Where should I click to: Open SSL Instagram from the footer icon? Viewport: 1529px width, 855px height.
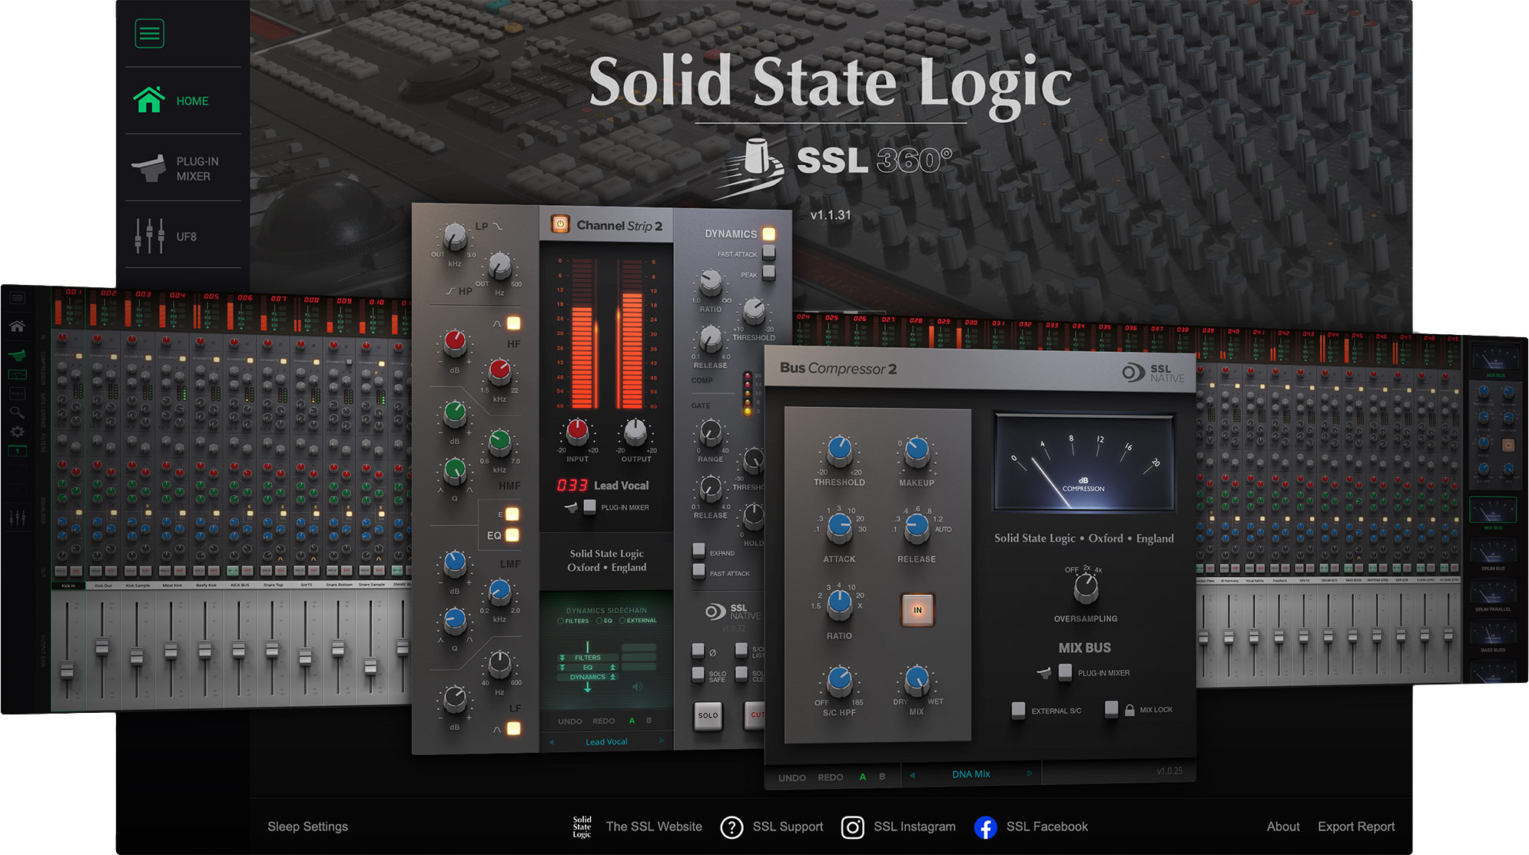pos(853,827)
